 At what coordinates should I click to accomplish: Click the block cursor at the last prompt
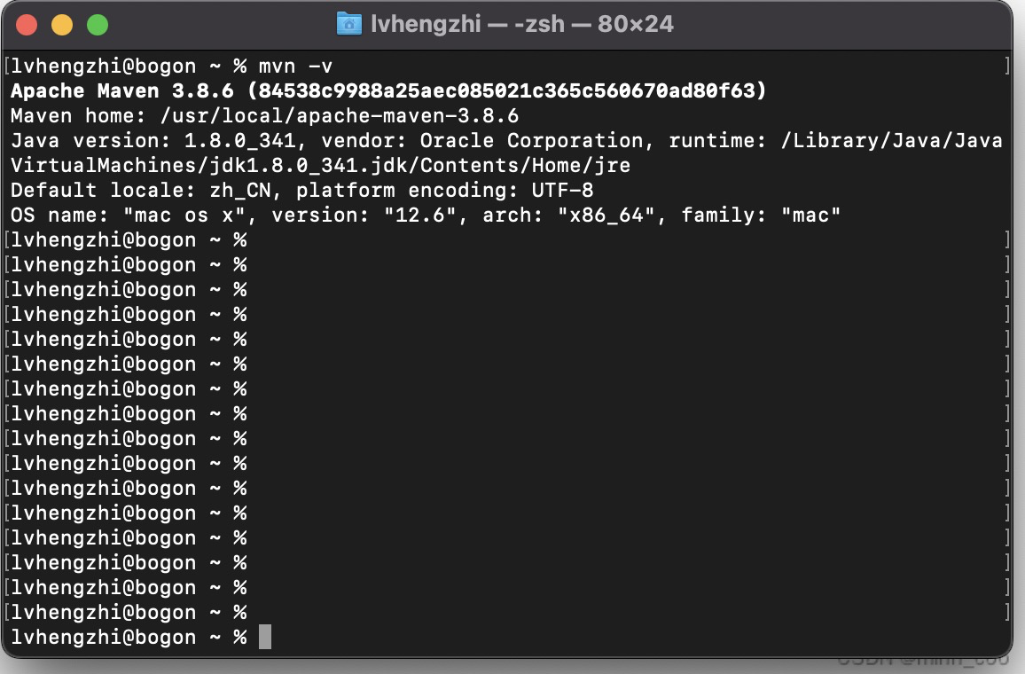[265, 638]
